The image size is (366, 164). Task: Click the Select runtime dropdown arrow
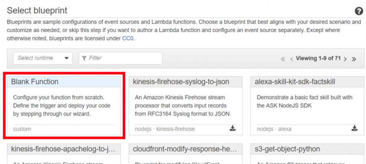click(x=67, y=58)
